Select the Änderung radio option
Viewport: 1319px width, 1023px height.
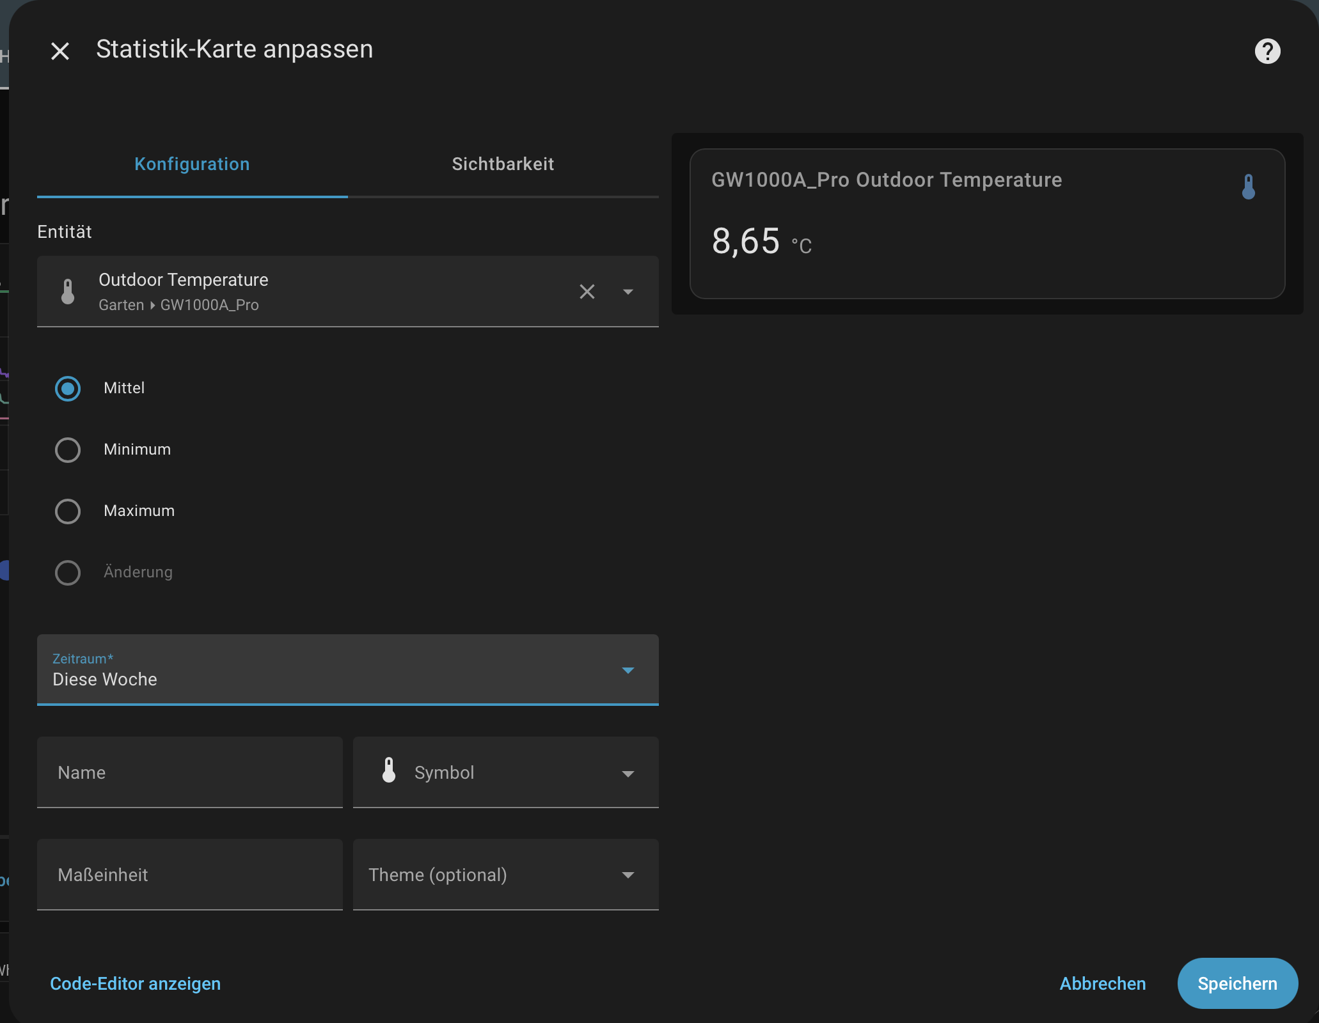pyautogui.click(x=68, y=572)
